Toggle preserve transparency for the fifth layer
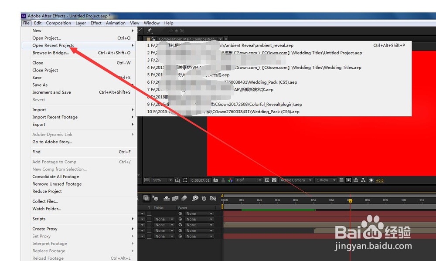 [149, 236]
